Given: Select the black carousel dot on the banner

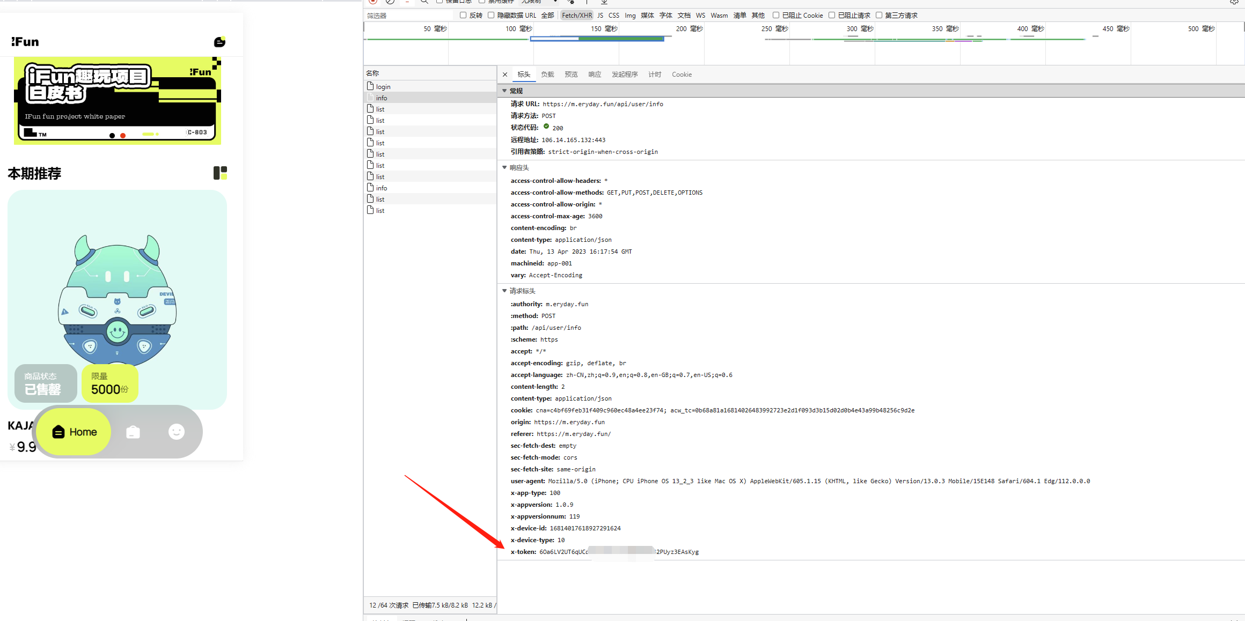Looking at the screenshot, I should click(112, 136).
